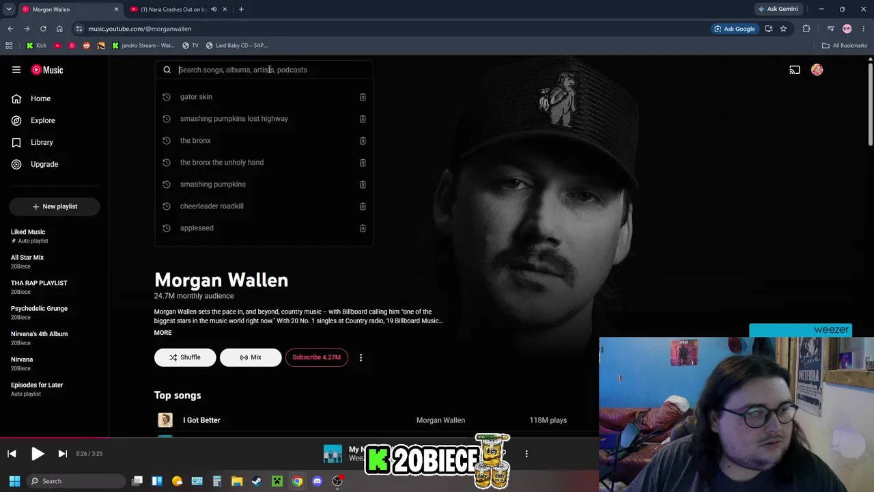Screen dimensions: 874x492
Task: Select 'the bronx the unholy hand' suggestion
Action: tap(222, 163)
